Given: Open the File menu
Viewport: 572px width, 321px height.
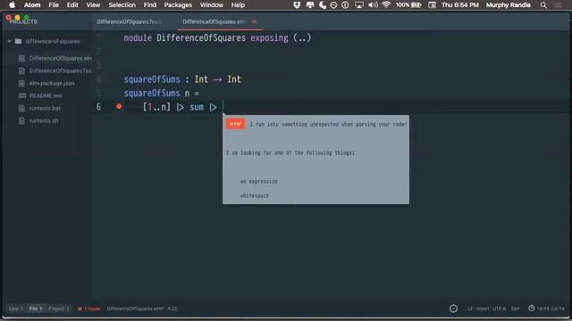Looking at the screenshot, I should coord(54,5).
